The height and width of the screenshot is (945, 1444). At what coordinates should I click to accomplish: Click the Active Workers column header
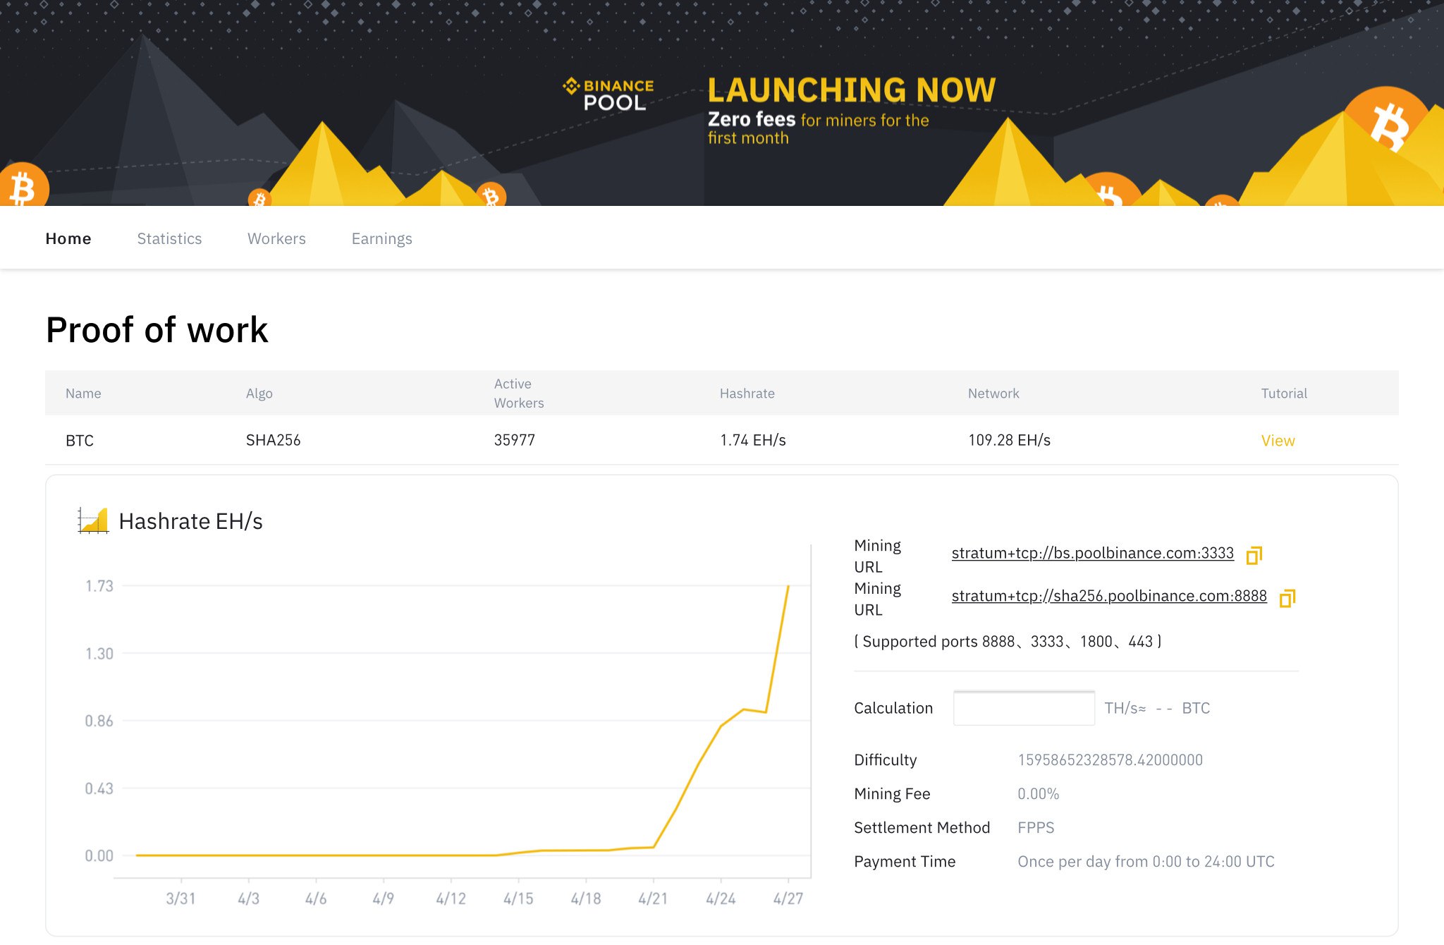point(518,394)
